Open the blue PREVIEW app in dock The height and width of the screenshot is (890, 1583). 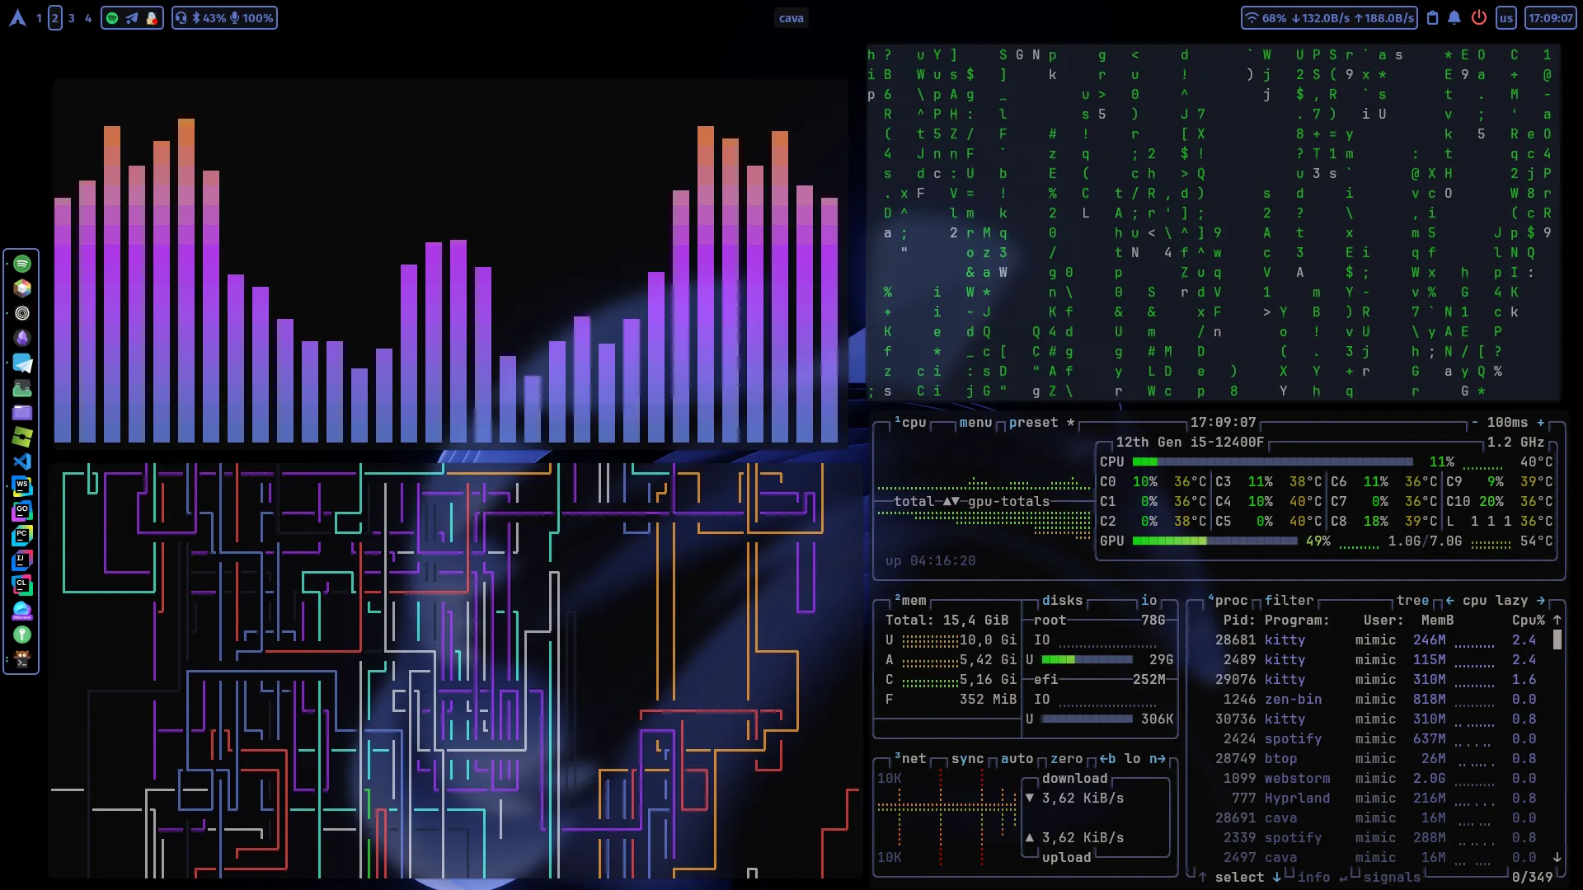pyautogui.click(x=22, y=610)
